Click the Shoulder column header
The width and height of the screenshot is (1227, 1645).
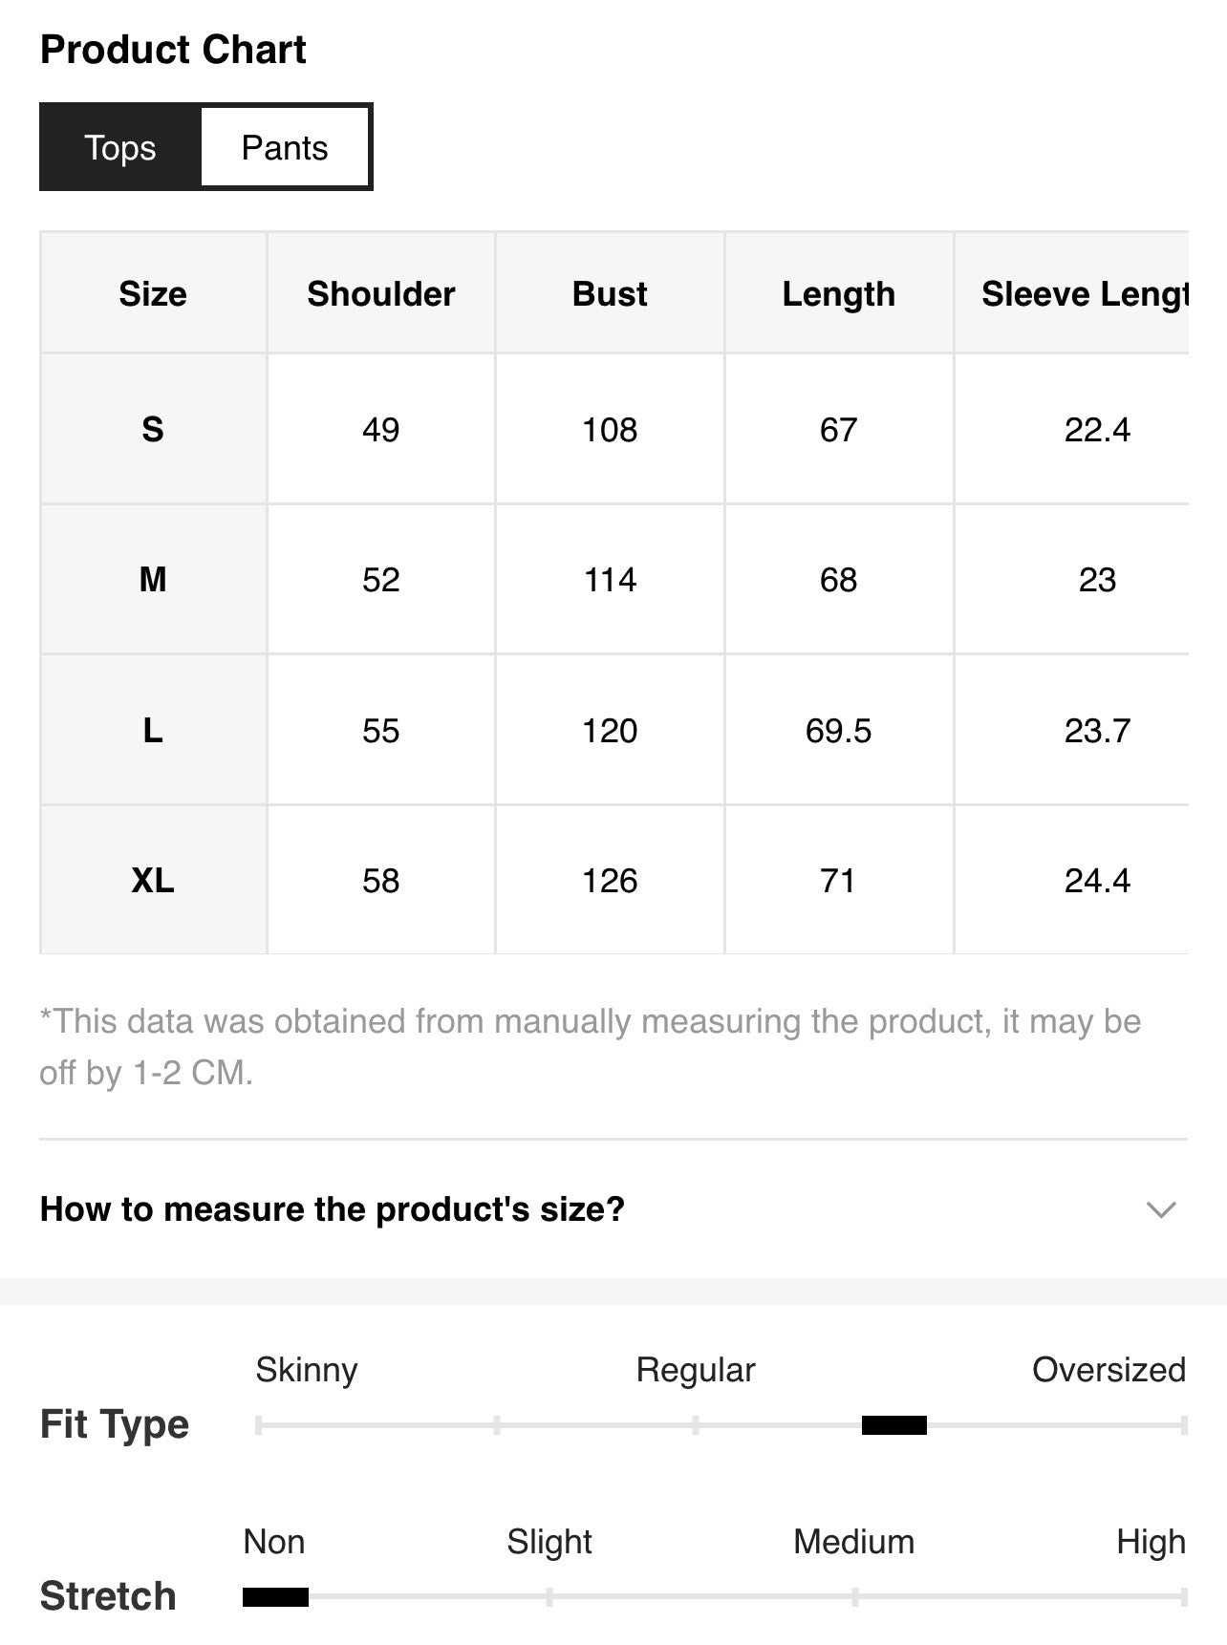pyautogui.click(x=381, y=293)
